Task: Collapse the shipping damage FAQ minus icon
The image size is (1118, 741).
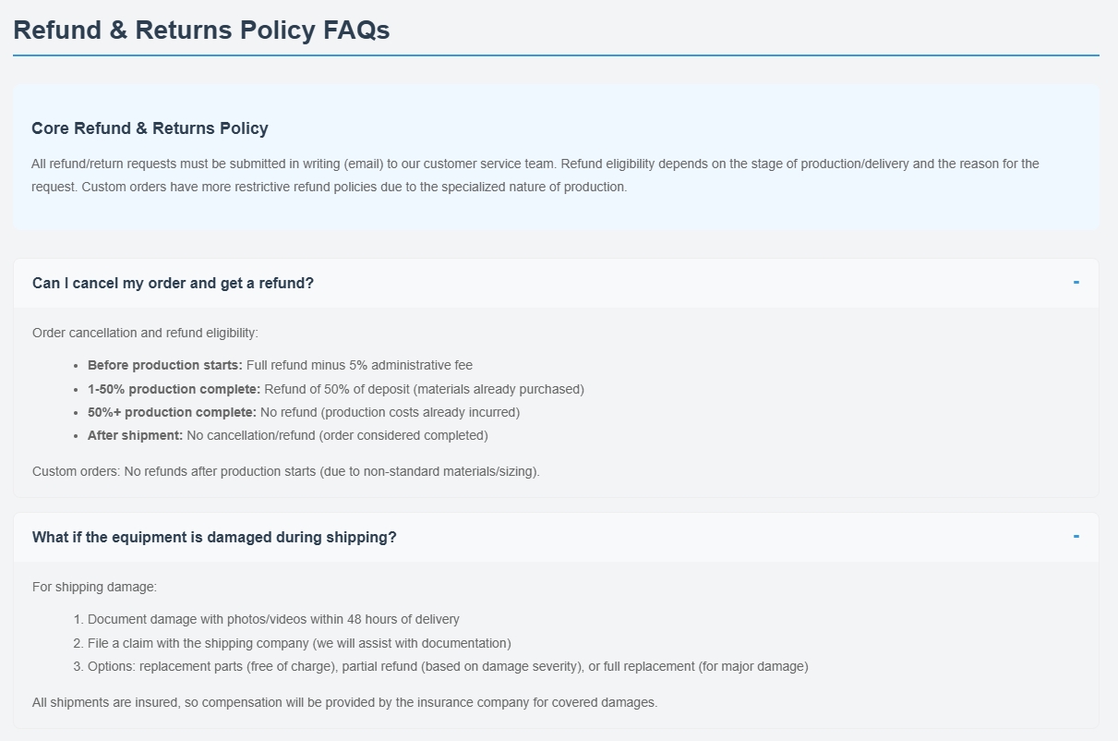Action: [x=1076, y=537]
